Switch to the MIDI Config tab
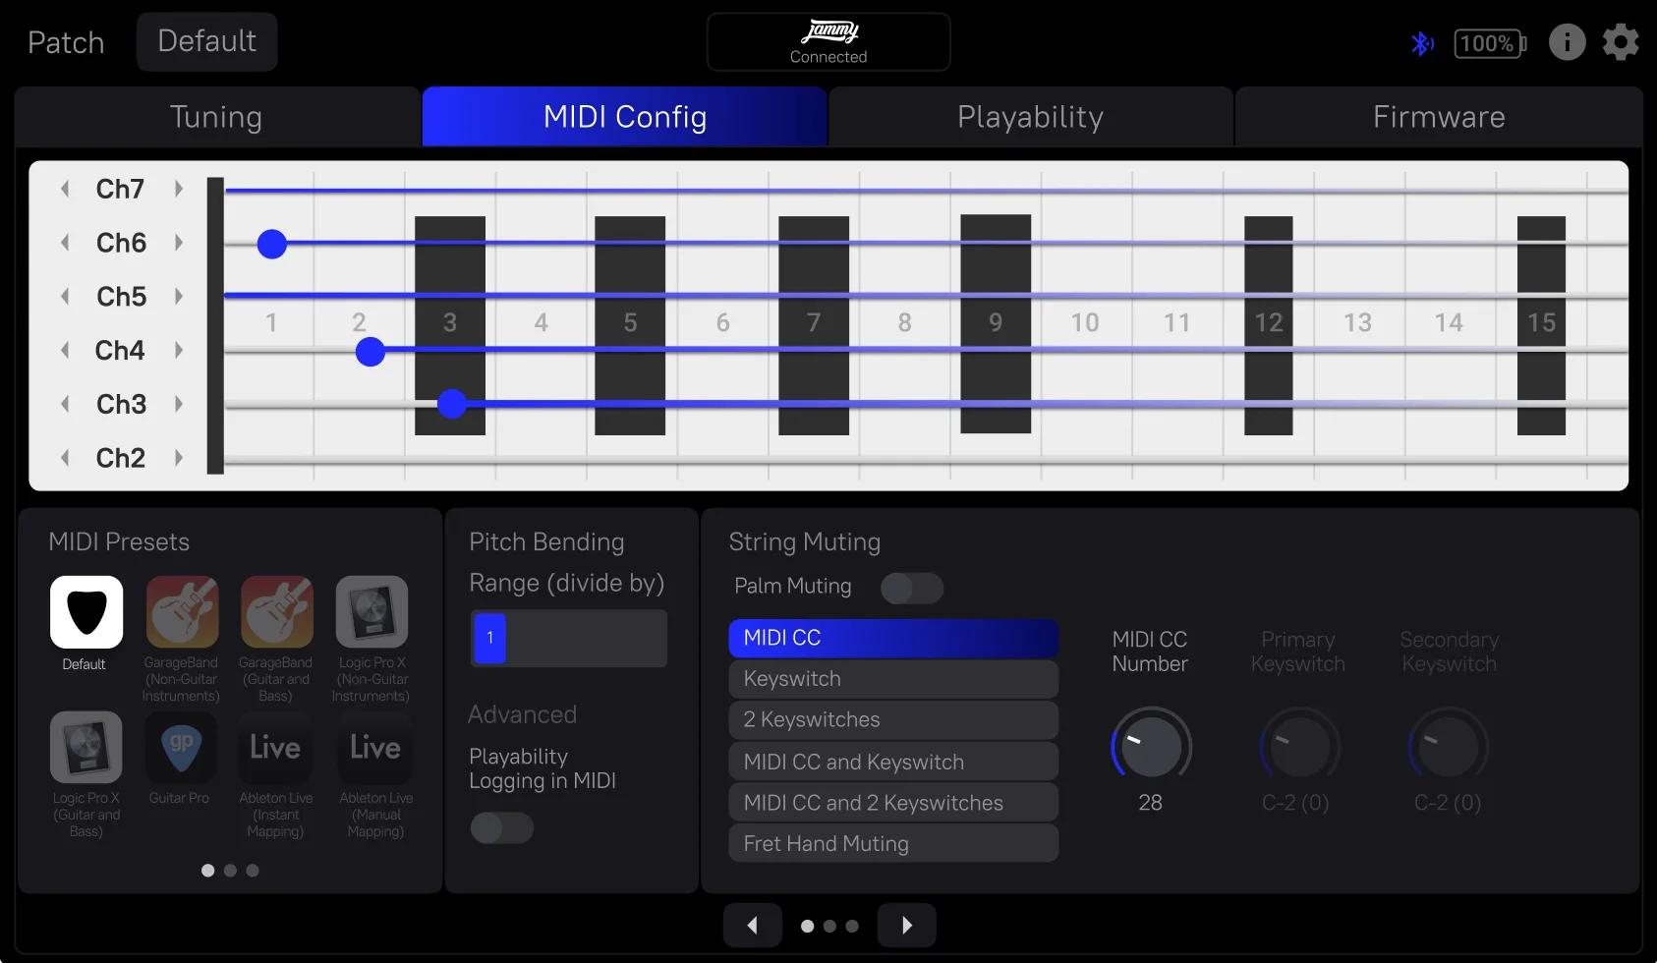 pyautogui.click(x=625, y=117)
